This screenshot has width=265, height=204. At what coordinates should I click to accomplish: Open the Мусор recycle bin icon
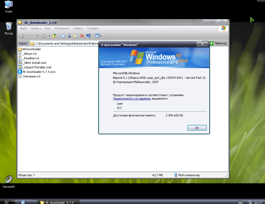click(9, 26)
